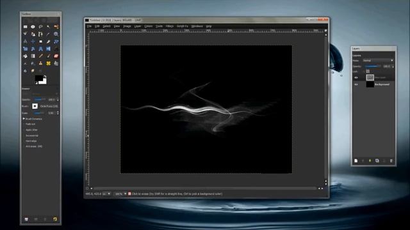Viewport: 410px width, 230px height.
Task: Open the px unit dropdown in status bar
Action: 106,194
